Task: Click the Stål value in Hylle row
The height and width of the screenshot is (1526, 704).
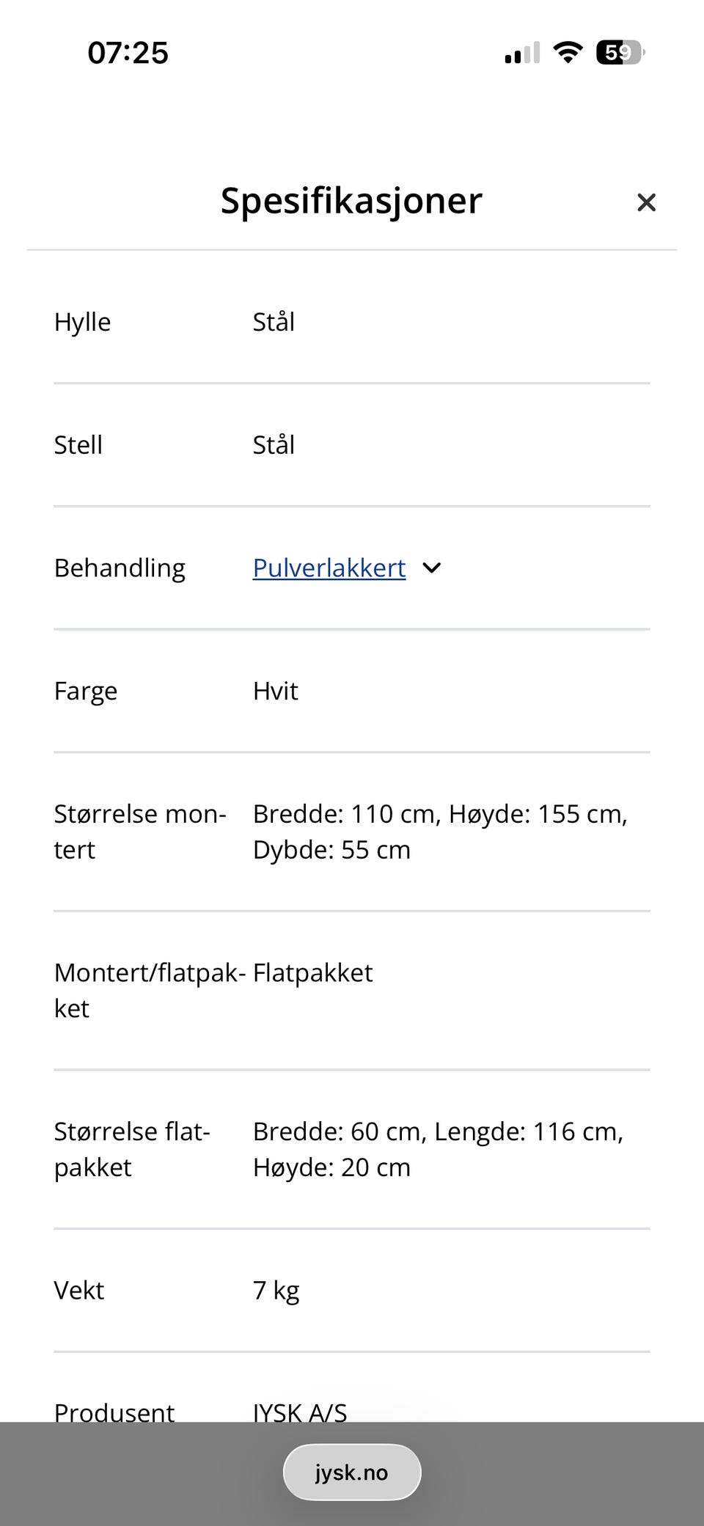Action: 274,322
